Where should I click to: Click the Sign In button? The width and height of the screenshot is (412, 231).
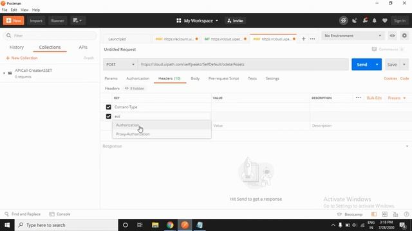[400, 21]
